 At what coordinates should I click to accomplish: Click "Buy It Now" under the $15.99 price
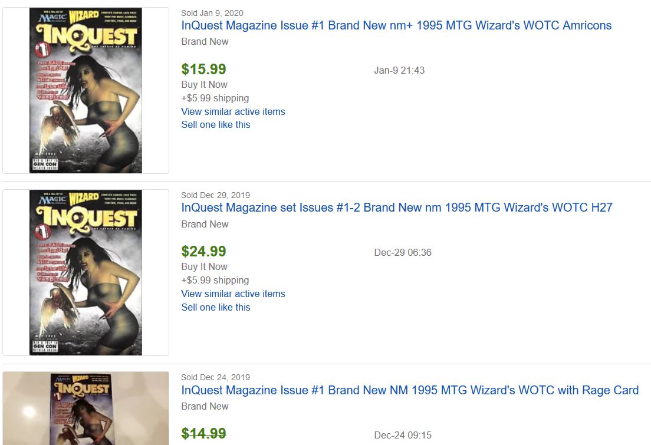[x=205, y=84]
